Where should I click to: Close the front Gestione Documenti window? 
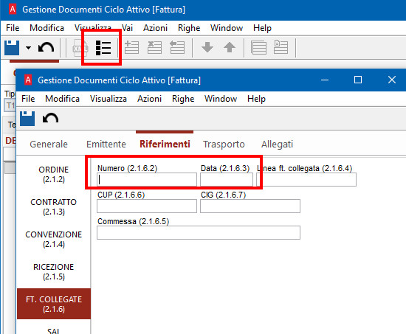tap(392, 80)
